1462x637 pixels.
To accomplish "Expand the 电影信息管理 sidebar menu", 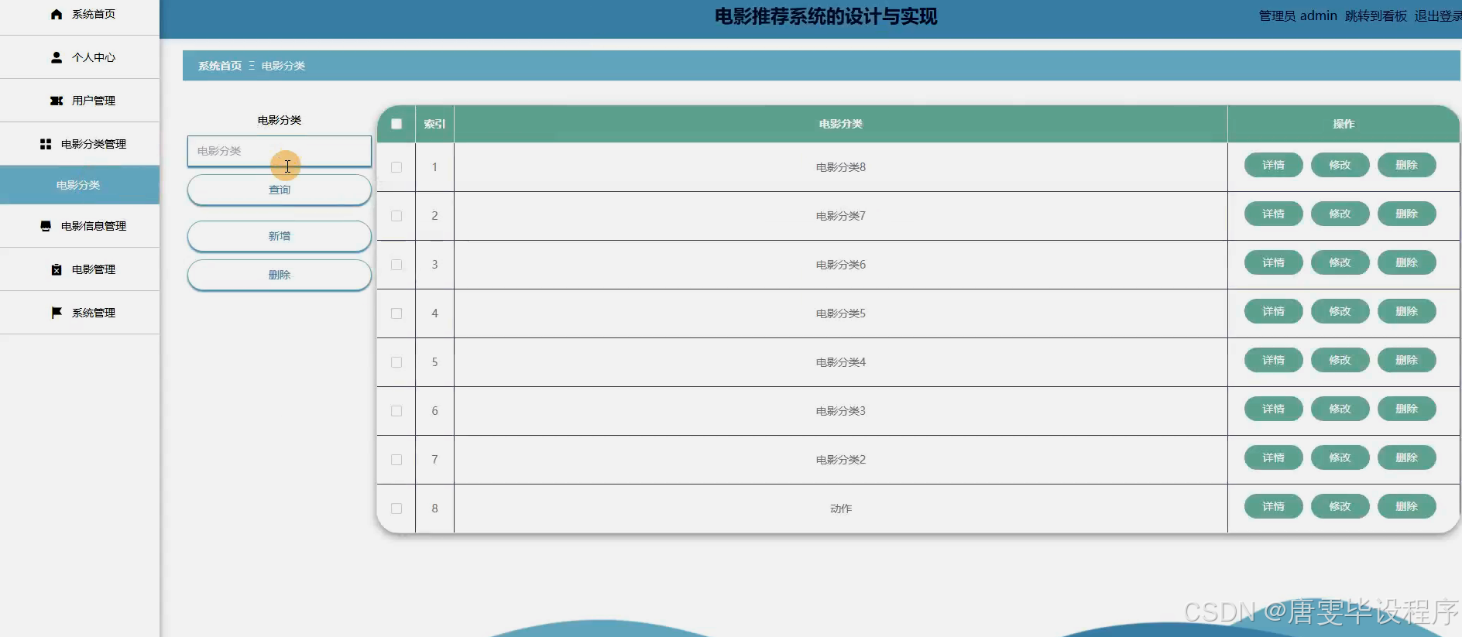I will (80, 226).
